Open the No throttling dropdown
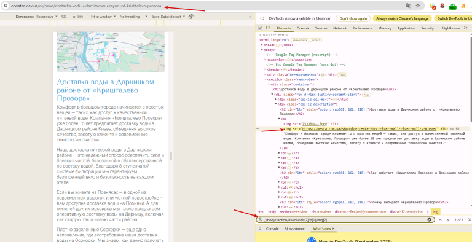This screenshot has width=472, height=242. tap(133, 17)
